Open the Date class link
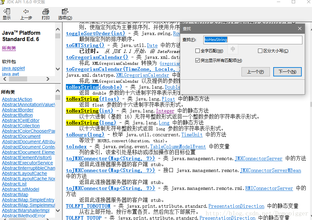 click(x=152, y=45)
